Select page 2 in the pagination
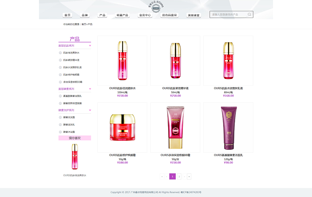The image size is (312, 197). 179,177
